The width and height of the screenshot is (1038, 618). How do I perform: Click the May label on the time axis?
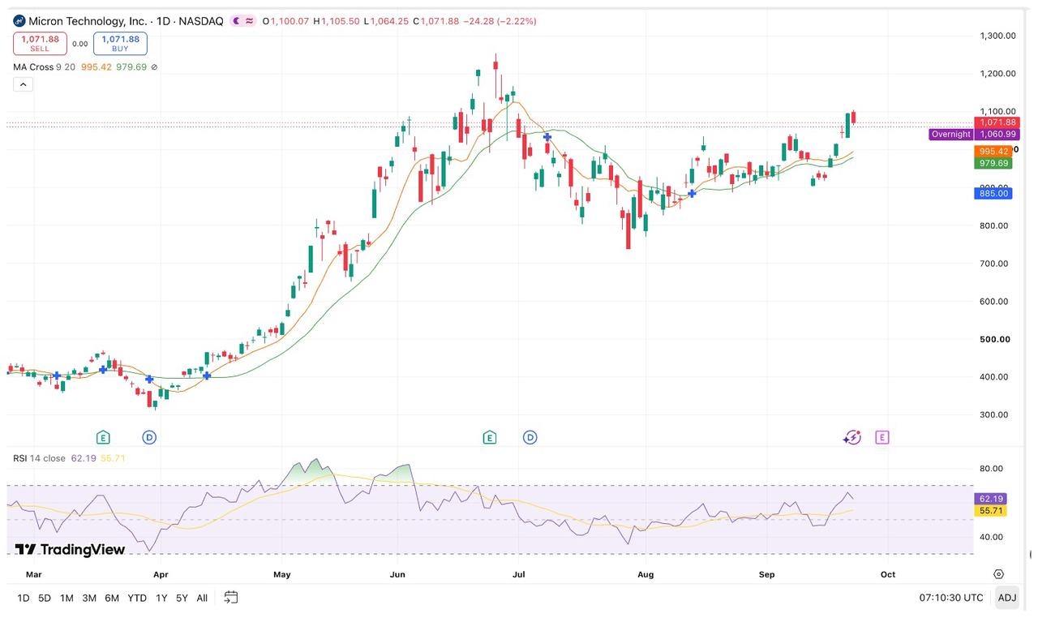(x=282, y=574)
